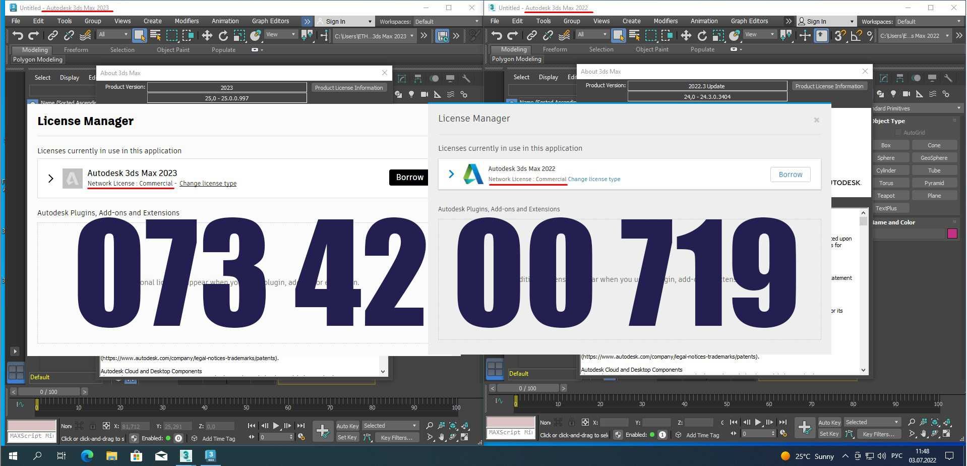Open Sign In dropdown in 3ds Max 2022

826,22
